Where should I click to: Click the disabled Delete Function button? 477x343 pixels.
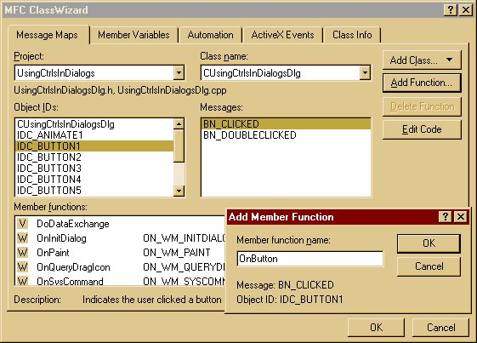[x=422, y=106]
